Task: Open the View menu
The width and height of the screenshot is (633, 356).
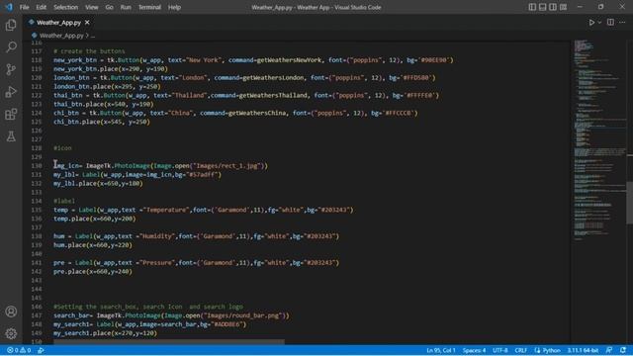Action: [x=92, y=7]
